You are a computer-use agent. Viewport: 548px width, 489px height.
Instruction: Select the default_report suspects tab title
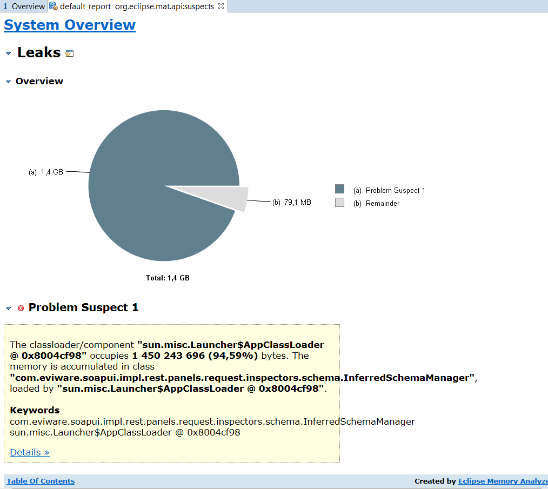coord(137,6)
